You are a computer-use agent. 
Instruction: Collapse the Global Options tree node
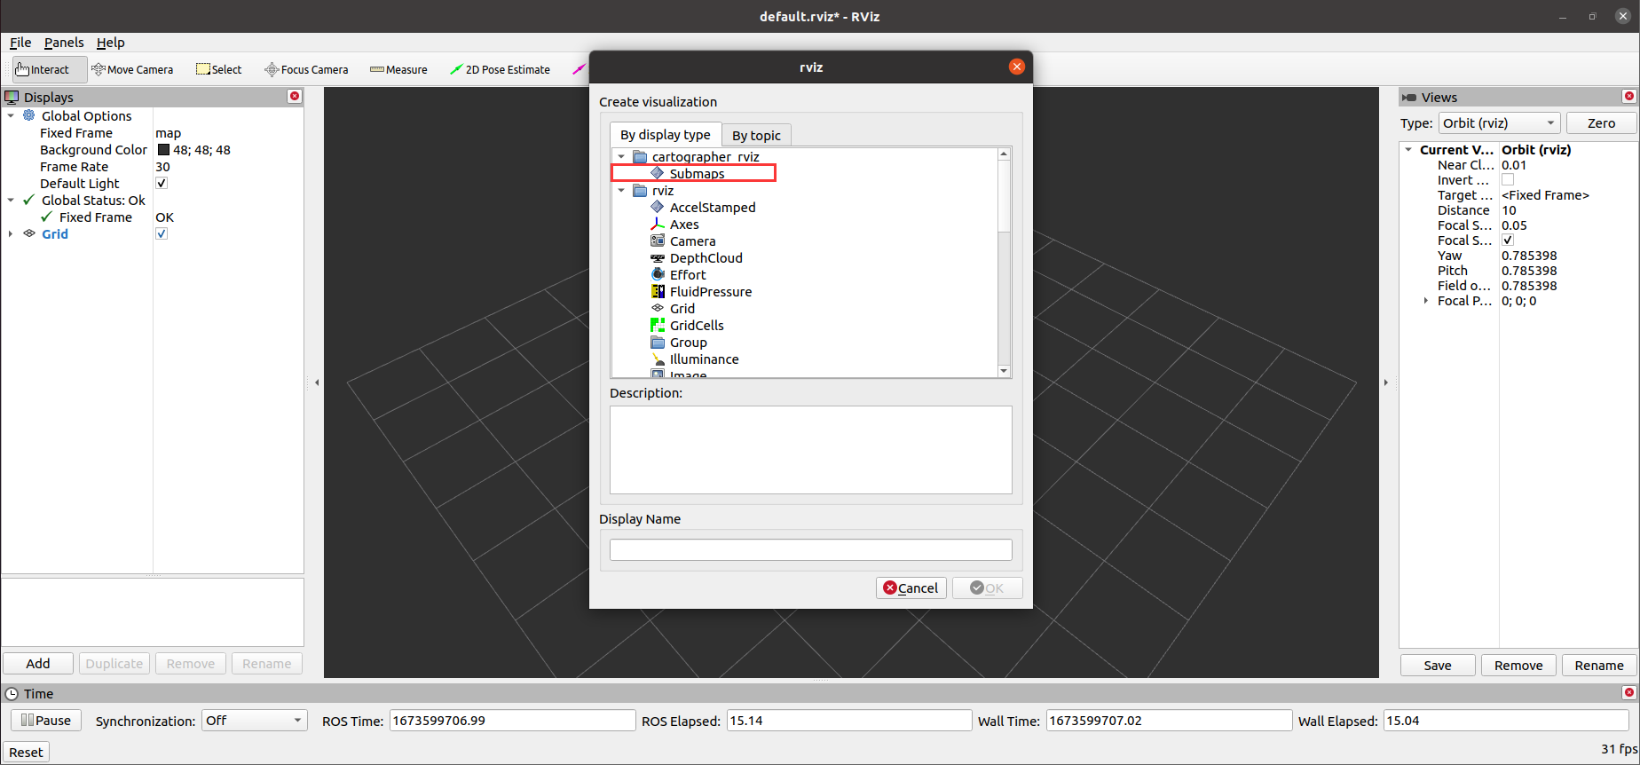11,115
